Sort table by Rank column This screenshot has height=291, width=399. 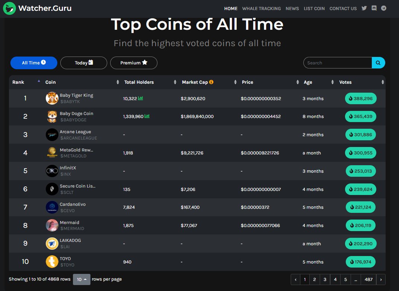(x=25, y=82)
